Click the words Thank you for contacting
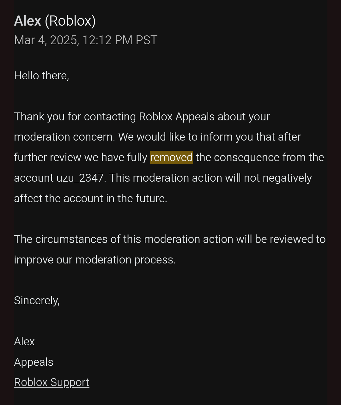This screenshot has width=341, height=405. [x=75, y=117]
